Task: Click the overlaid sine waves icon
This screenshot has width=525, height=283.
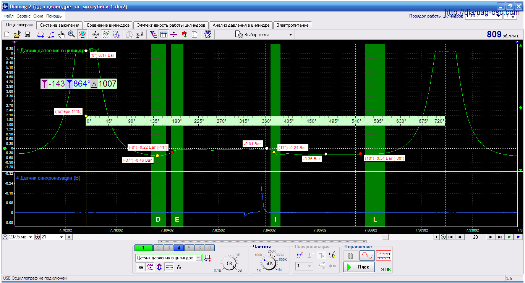Action: click(x=116, y=35)
